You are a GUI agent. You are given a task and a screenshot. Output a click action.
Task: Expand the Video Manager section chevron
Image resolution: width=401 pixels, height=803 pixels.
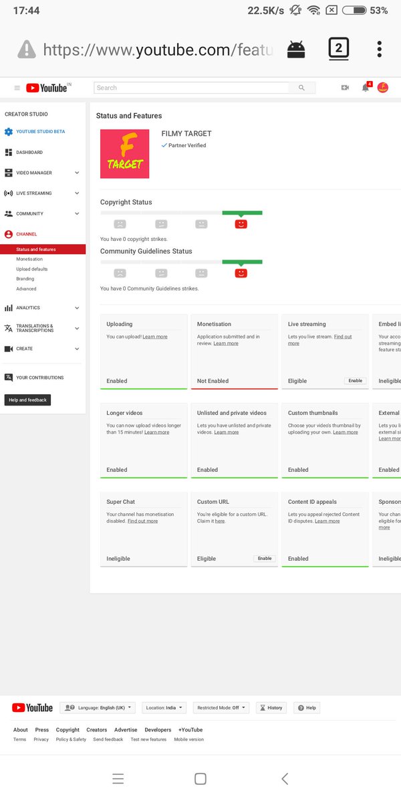click(77, 173)
